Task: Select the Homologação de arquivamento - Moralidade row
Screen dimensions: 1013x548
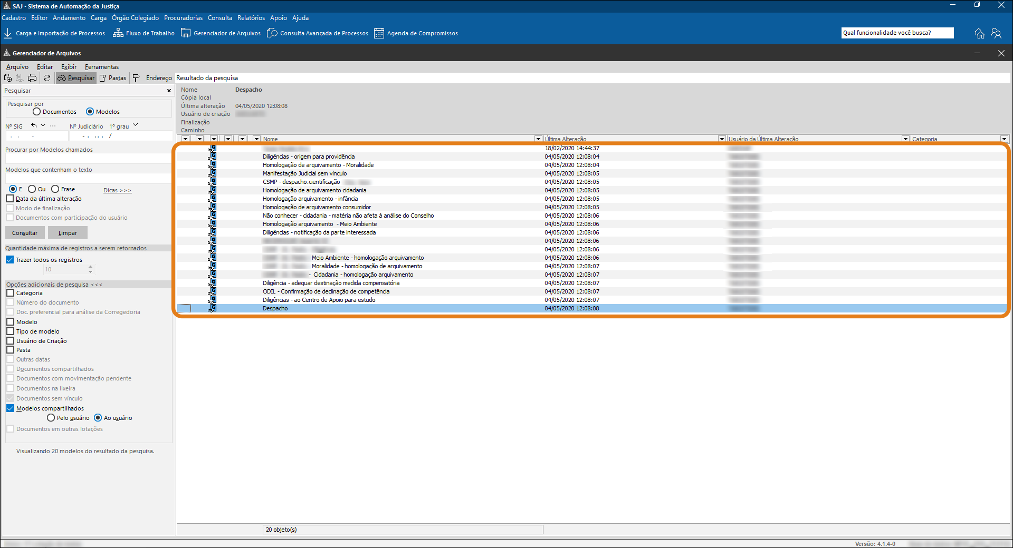Action: (x=591, y=165)
